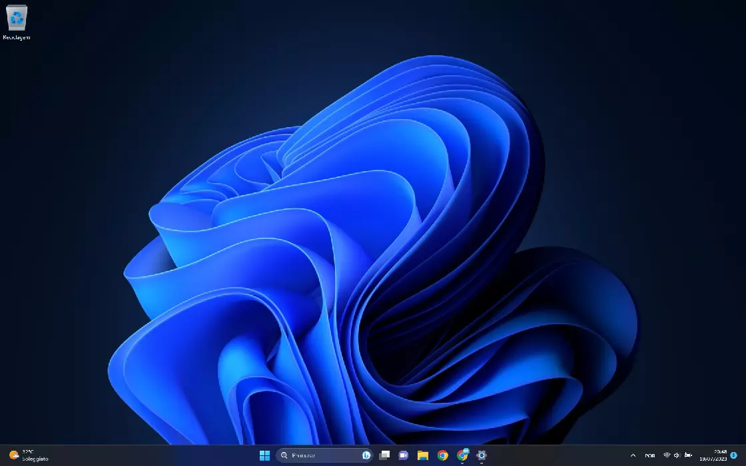Open Settings via the gear icon

(x=481, y=455)
